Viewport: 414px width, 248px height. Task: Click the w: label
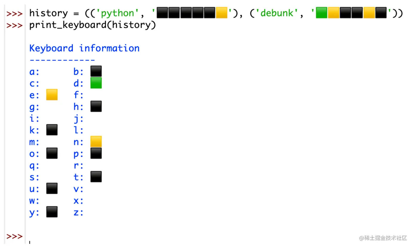pyautogui.click(x=34, y=201)
